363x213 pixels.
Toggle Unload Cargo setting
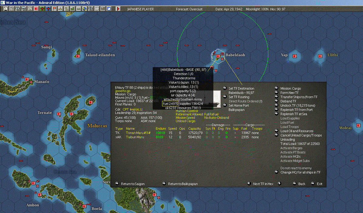tap(185, 121)
